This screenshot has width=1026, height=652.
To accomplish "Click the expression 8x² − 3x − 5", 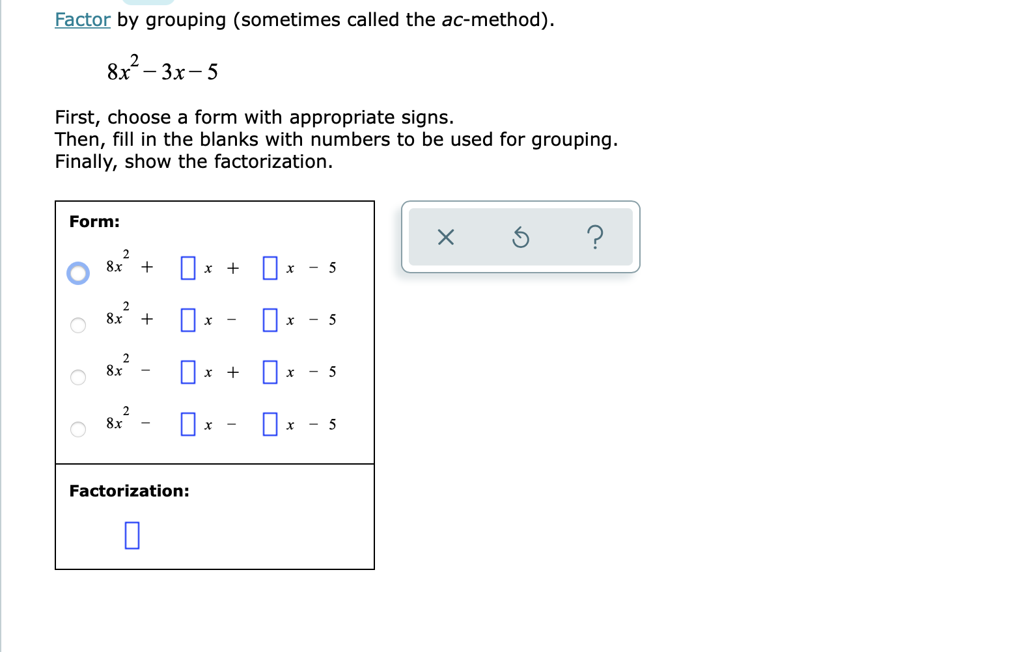I will coord(163,68).
